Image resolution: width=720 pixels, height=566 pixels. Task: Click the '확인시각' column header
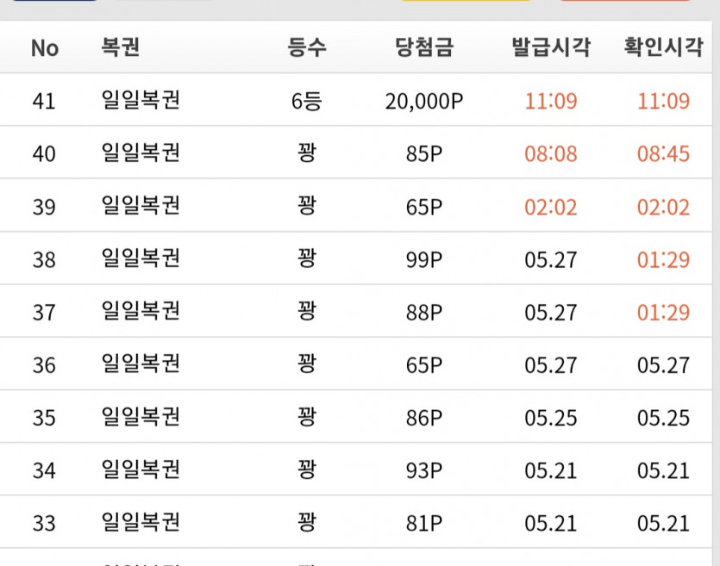(663, 47)
